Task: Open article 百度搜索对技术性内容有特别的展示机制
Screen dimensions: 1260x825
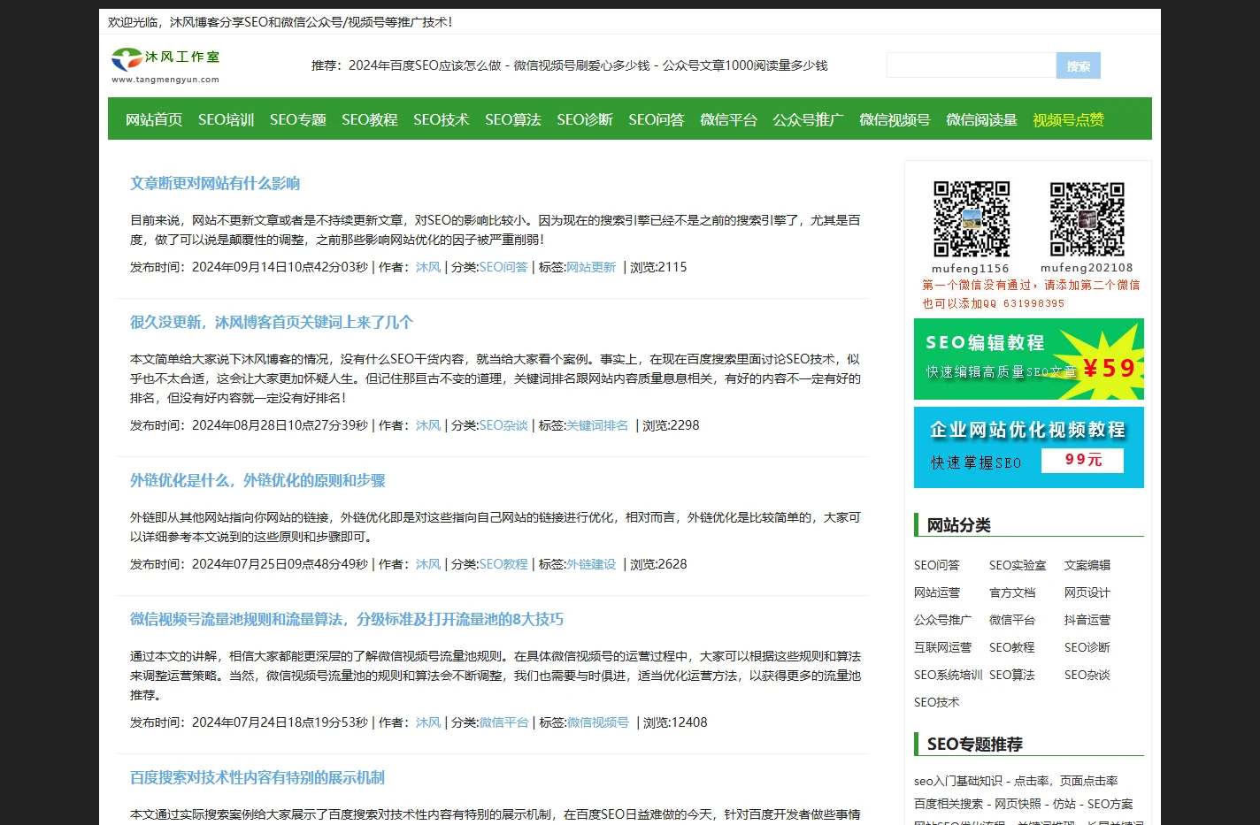Action: point(257,777)
